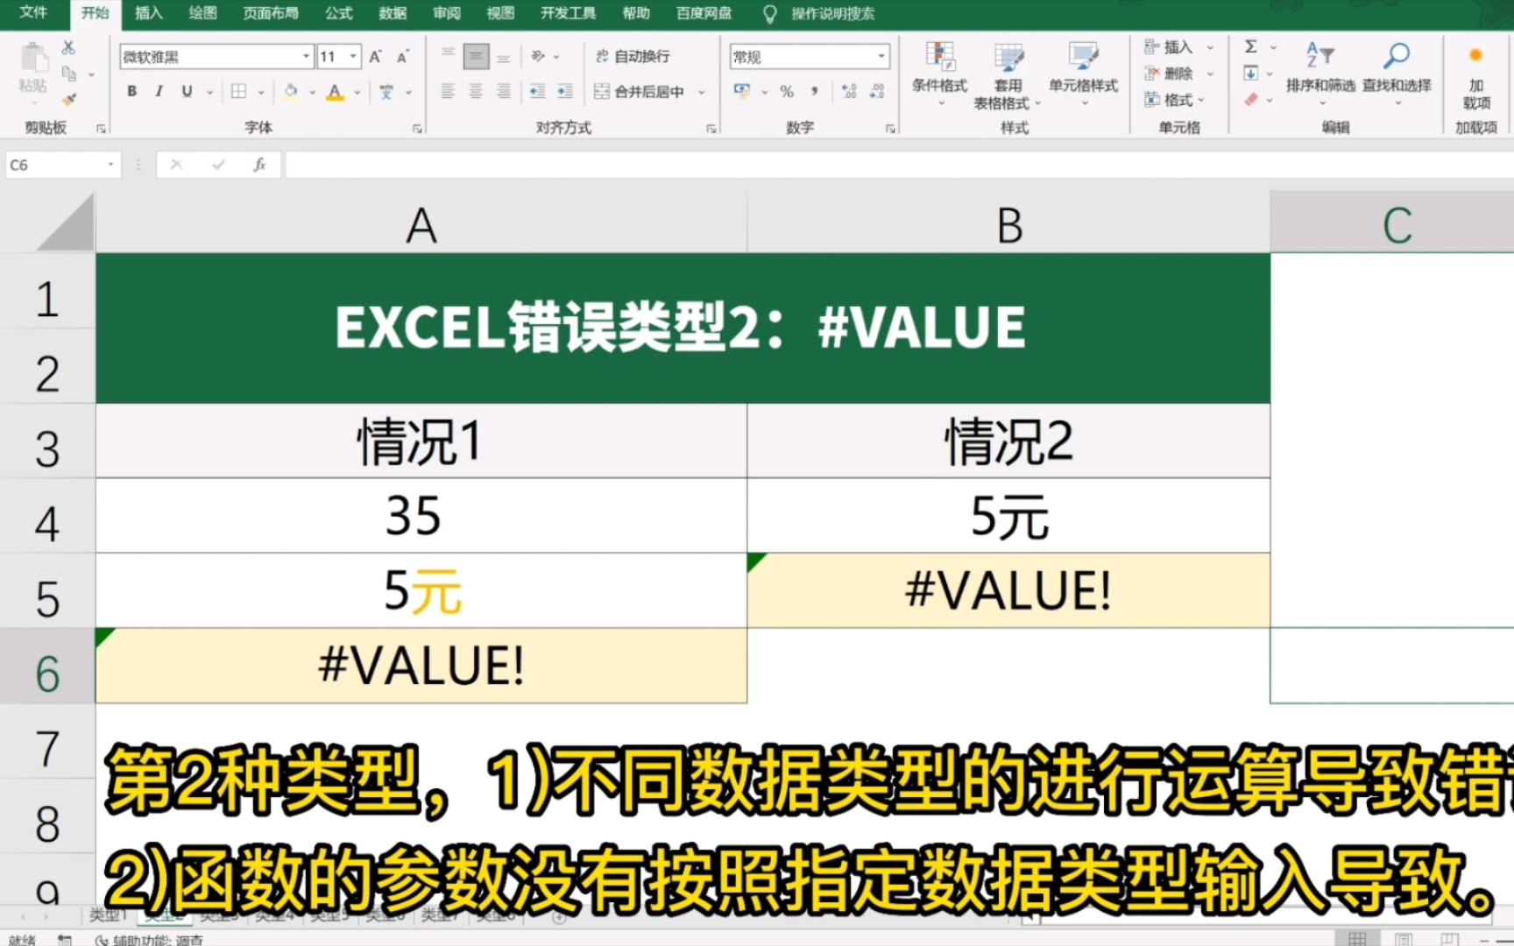Click the percent style (%) icon
This screenshot has height=946, width=1514.
788,91
